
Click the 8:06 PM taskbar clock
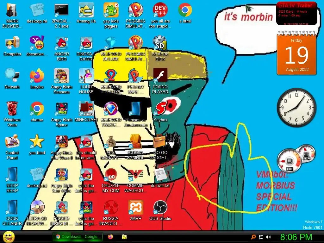pos(296,237)
